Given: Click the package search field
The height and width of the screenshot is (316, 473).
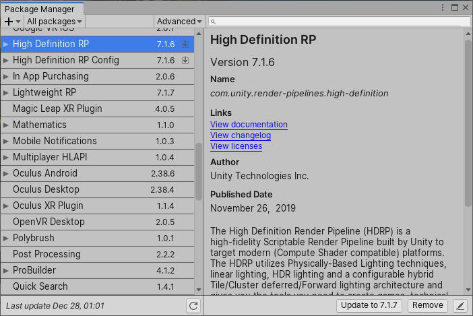Looking at the screenshot, I should click(337, 22).
